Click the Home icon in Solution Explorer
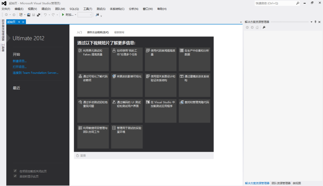Image resolution: width=323 pixels, height=186 pixels. point(257,27)
